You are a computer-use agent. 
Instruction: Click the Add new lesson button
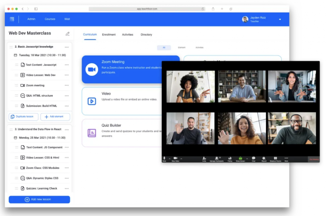click(x=39, y=199)
